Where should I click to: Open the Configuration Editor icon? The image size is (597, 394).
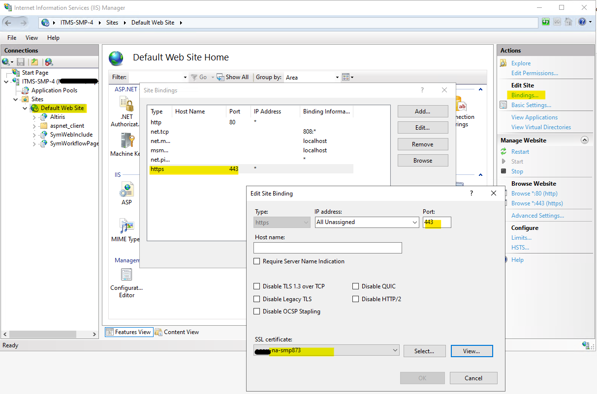126,275
